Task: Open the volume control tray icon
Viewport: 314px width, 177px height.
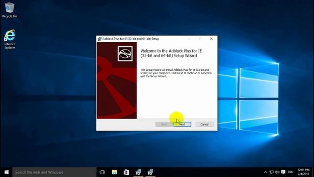Action: [277, 172]
